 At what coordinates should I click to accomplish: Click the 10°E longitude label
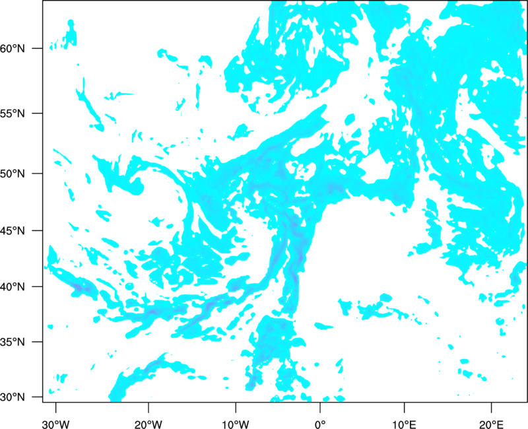(404, 424)
